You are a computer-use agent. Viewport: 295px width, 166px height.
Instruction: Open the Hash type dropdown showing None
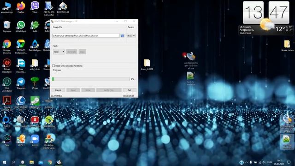(59, 52)
